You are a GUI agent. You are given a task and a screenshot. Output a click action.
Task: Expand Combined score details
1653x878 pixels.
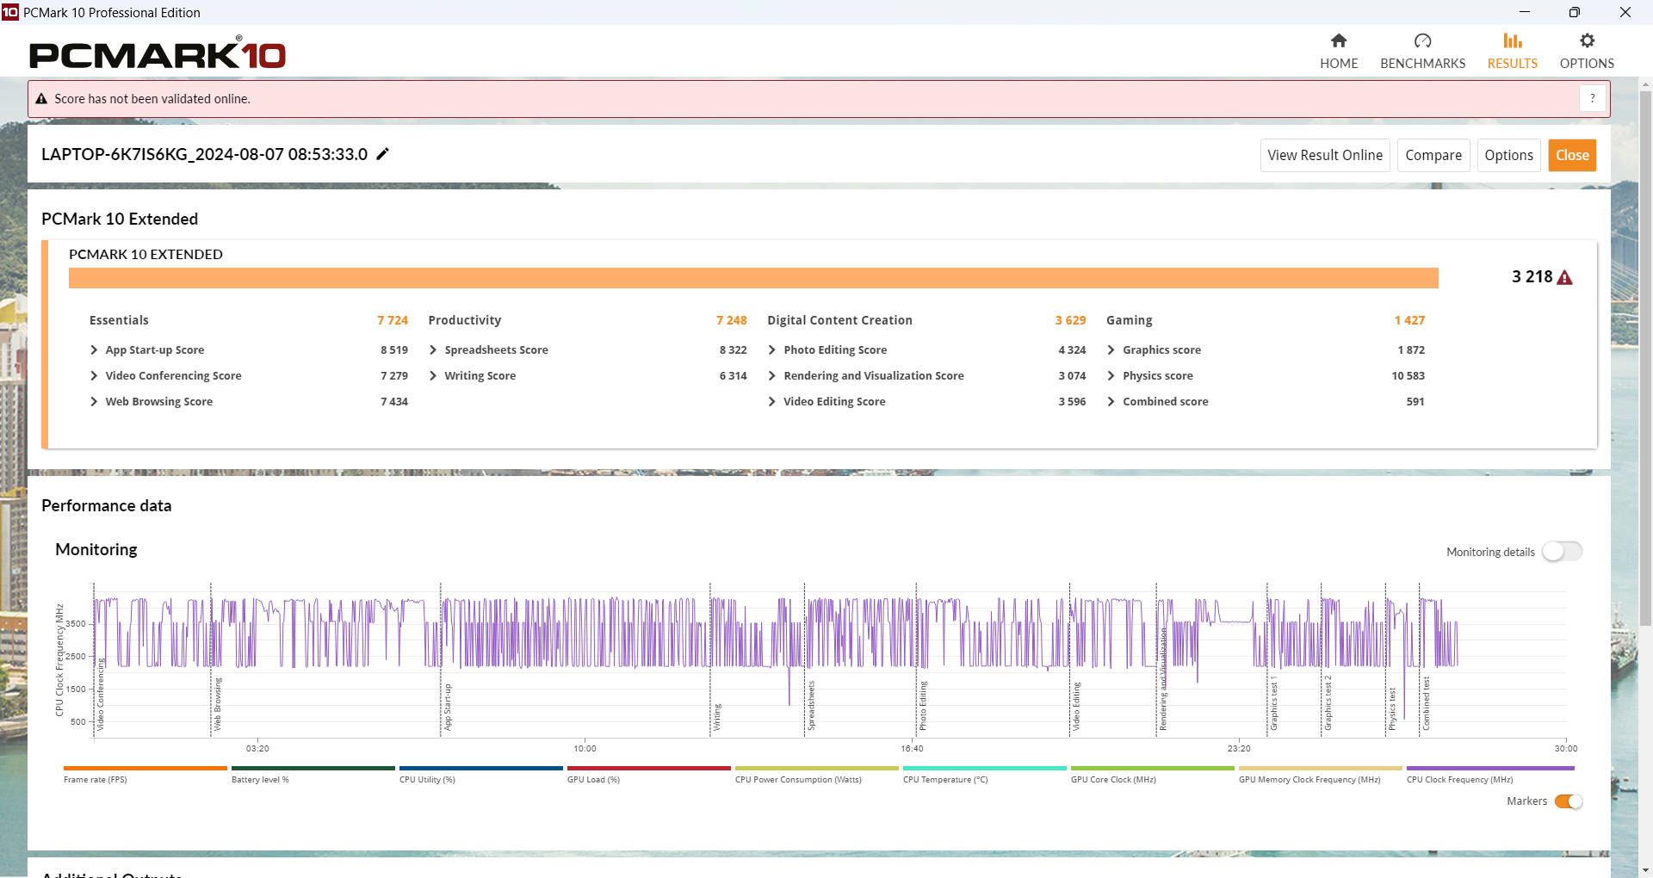pos(1111,401)
